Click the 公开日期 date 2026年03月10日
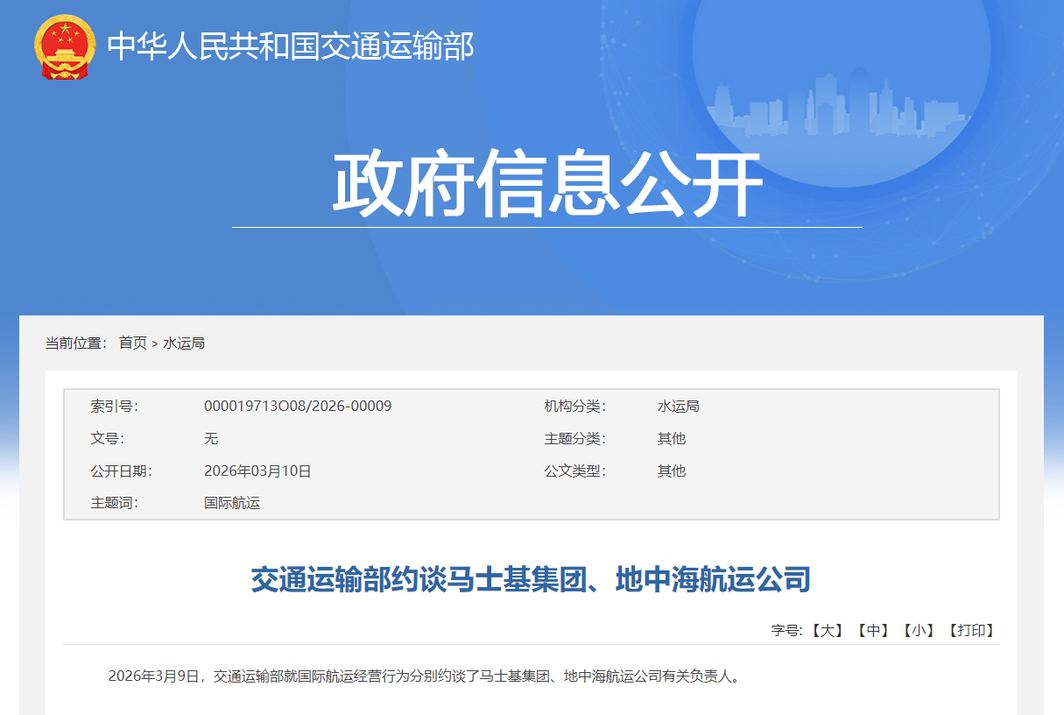 260,471
